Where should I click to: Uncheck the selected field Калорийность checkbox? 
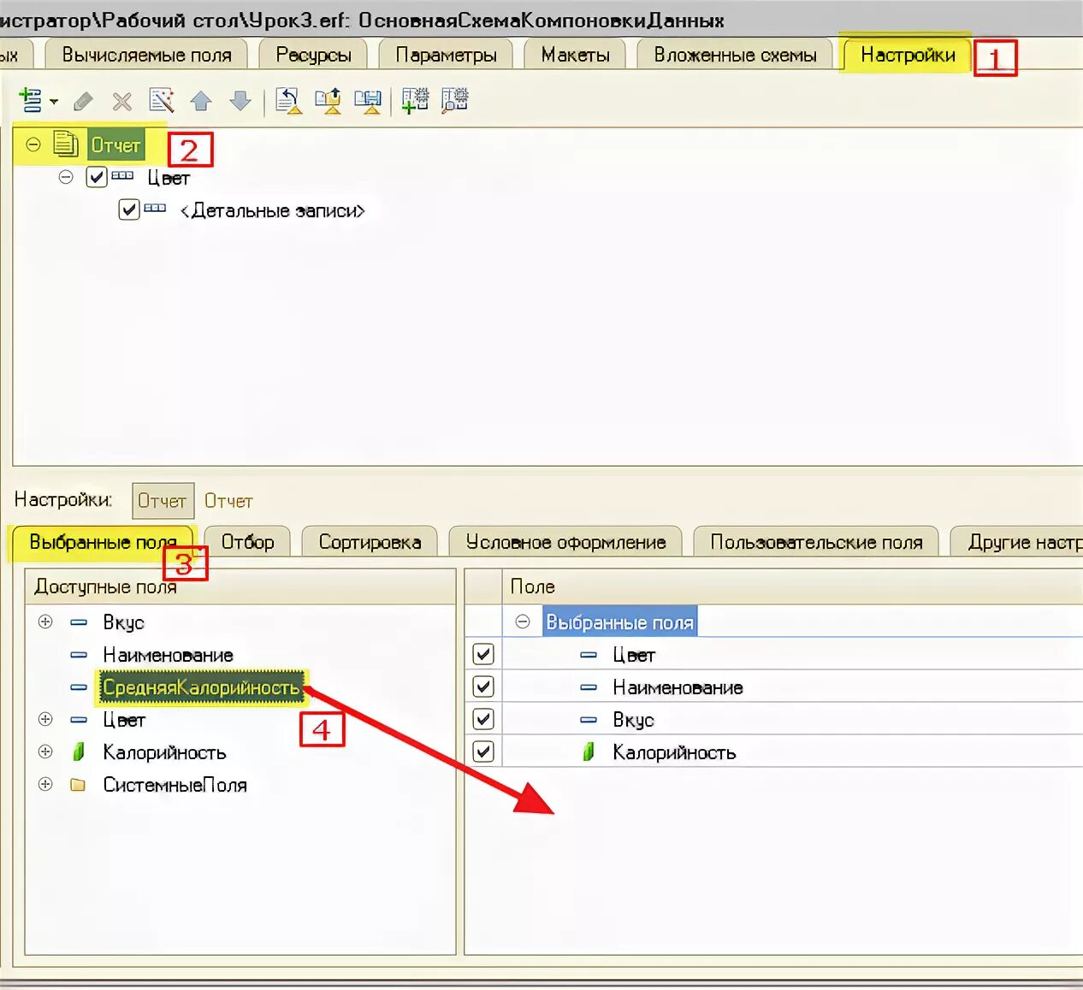(x=483, y=751)
